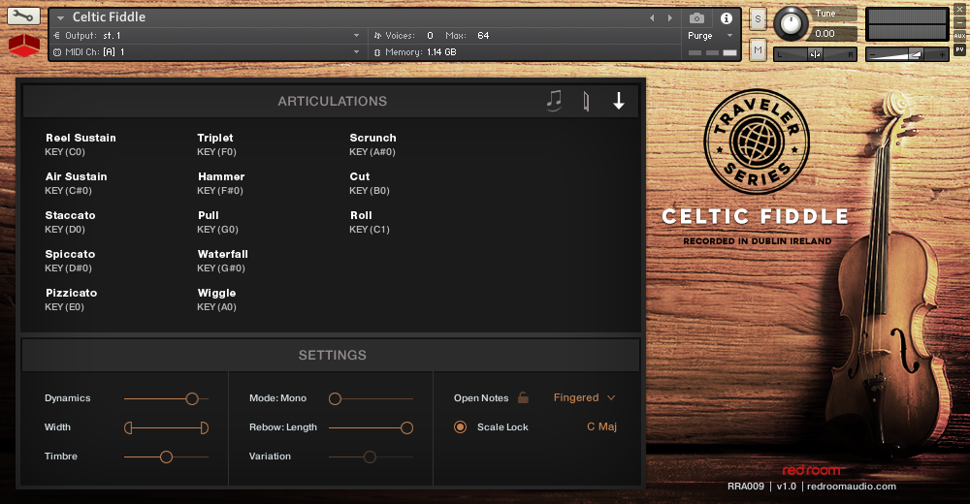Click the info icon in header

[727, 18]
